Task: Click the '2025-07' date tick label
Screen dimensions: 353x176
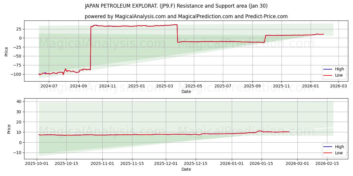Action: point(223,86)
